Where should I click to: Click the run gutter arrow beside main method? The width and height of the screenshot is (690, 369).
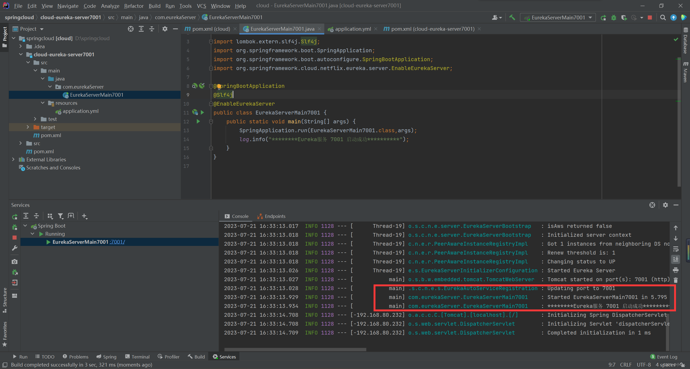[x=198, y=121]
